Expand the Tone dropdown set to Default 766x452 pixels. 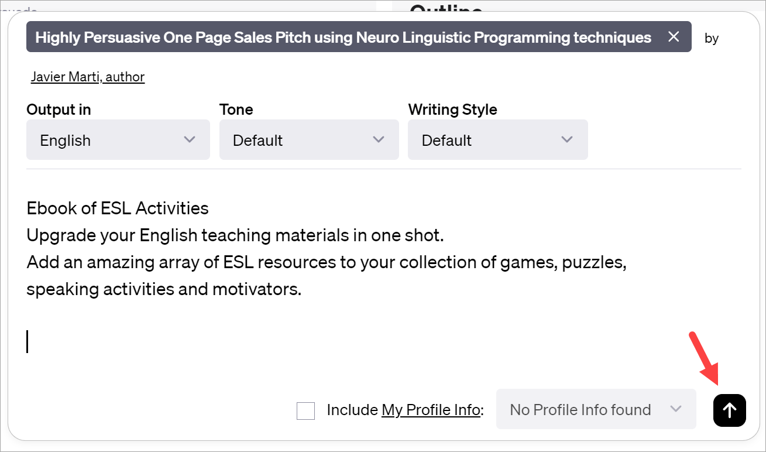pos(308,140)
